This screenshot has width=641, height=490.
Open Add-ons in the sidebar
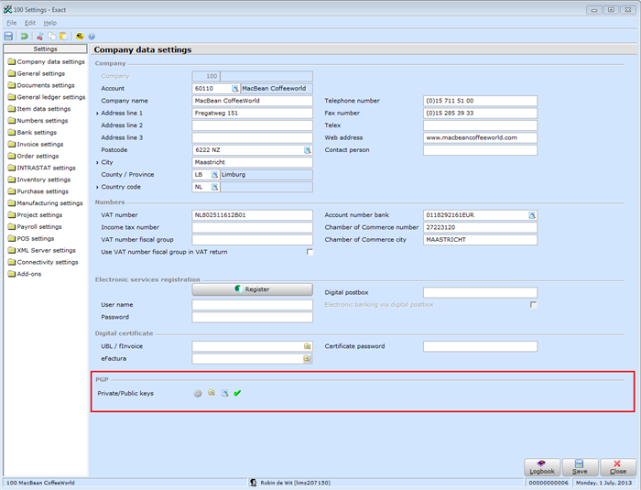click(25, 274)
